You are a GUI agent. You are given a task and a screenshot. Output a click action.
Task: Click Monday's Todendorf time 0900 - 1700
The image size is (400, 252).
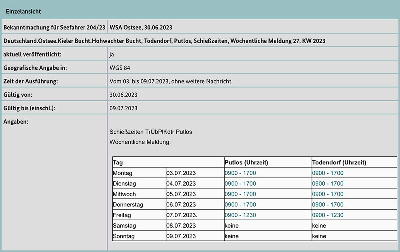[328, 173]
